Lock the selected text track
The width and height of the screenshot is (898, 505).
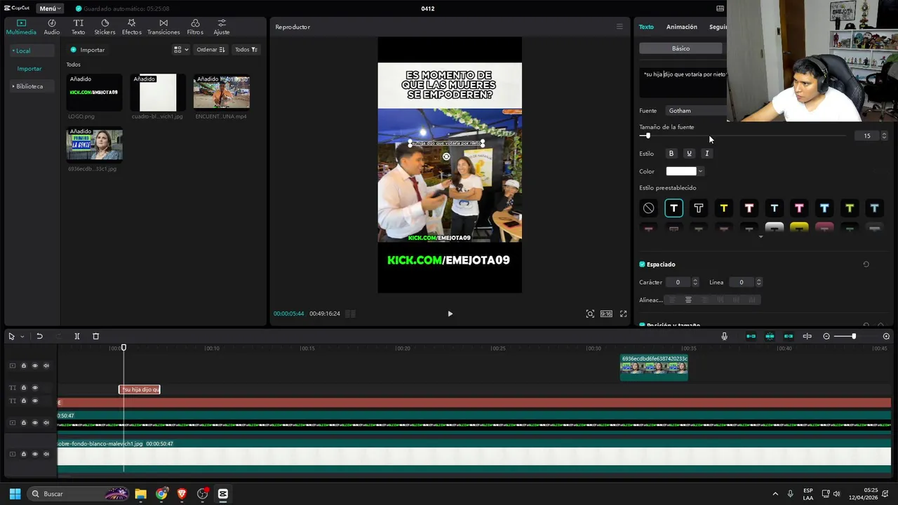tap(23, 388)
